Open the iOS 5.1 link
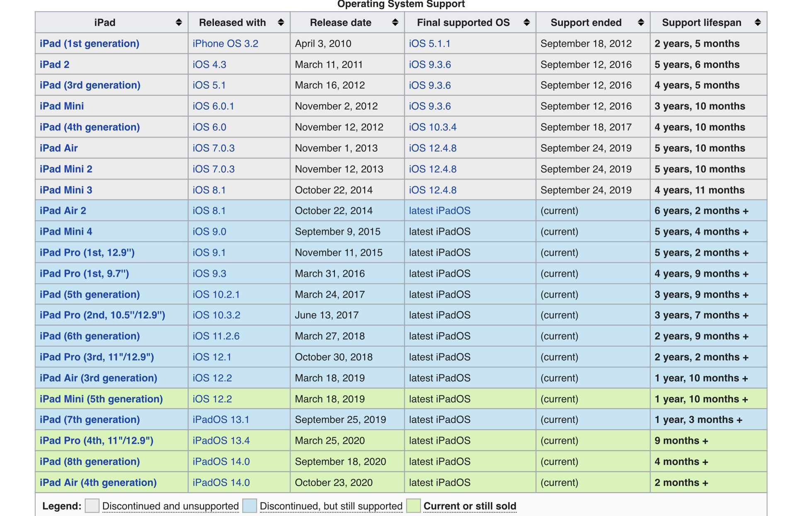This screenshot has width=803, height=516. [209, 85]
